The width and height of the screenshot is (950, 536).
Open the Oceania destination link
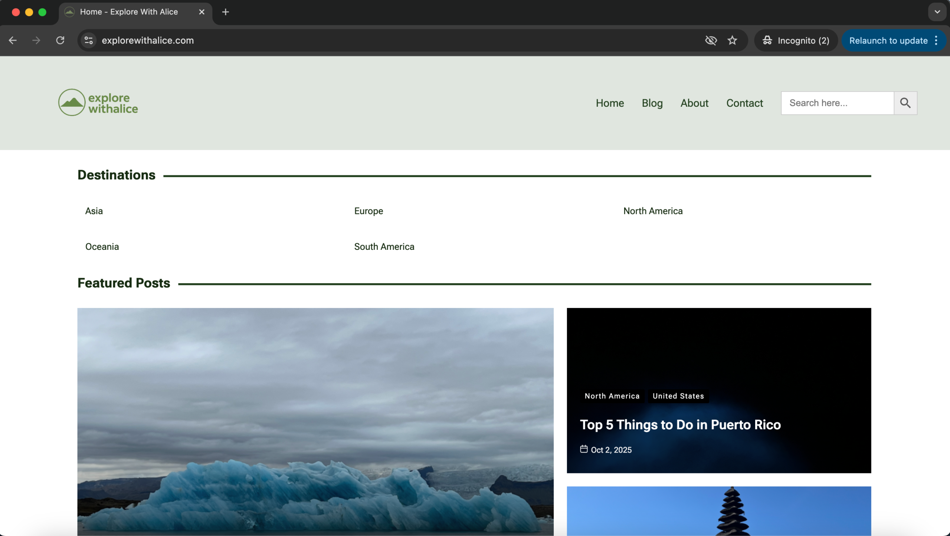pos(102,247)
